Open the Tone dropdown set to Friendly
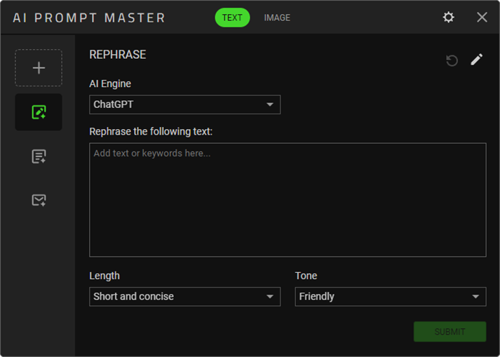 391,297
